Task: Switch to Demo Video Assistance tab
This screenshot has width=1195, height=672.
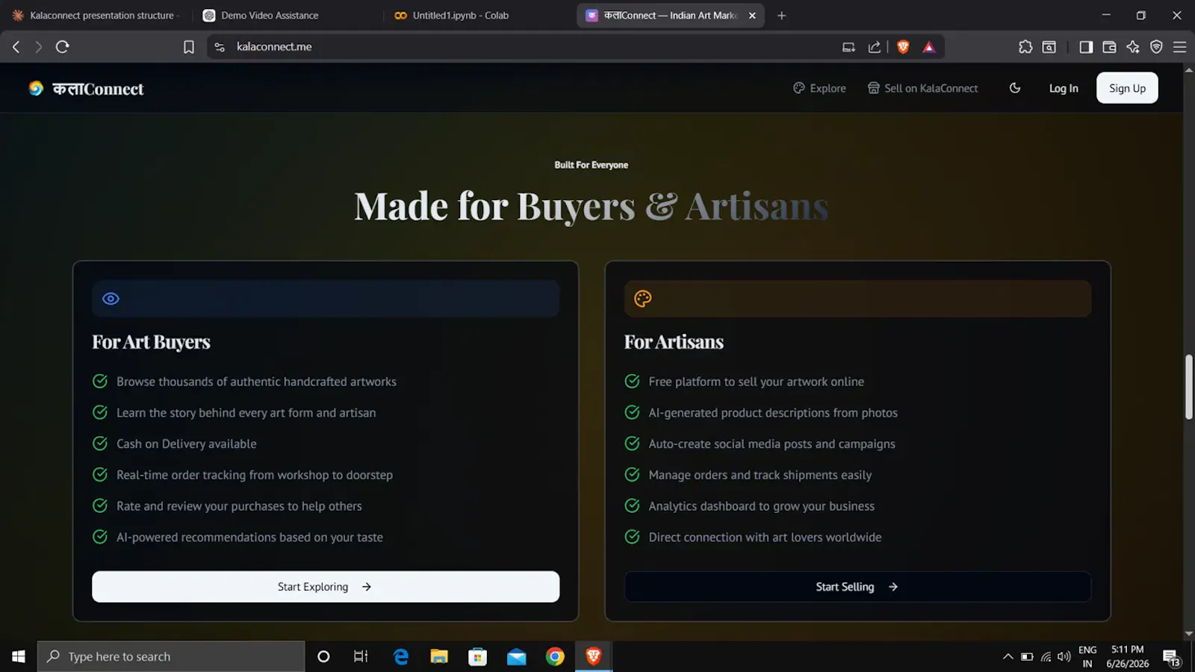Action: click(x=287, y=15)
